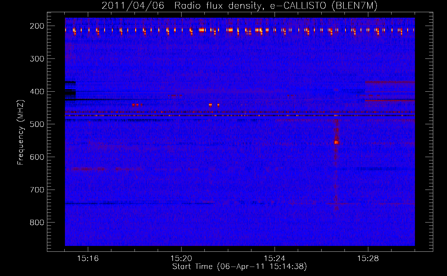Select the 700 frequency tick label
This screenshot has height=276, width=447.
37,190
